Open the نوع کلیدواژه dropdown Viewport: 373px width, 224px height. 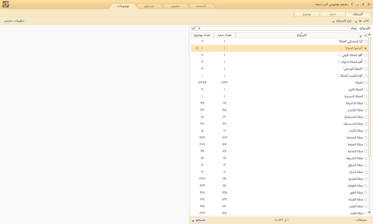pyautogui.click(x=342, y=21)
